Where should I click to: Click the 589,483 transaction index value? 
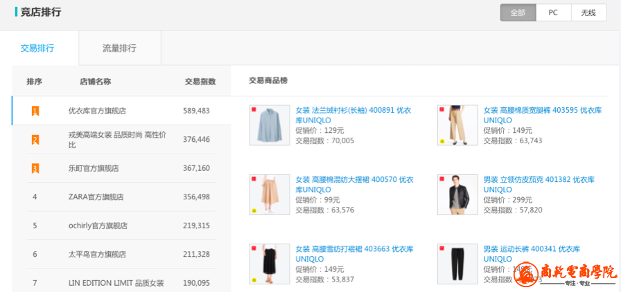coord(196,111)
